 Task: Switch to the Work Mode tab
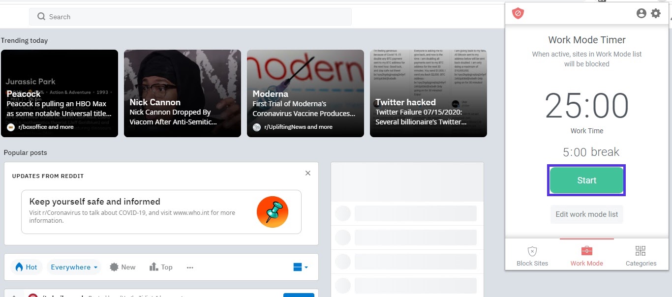pyautogui.click(x=586, y=256)
